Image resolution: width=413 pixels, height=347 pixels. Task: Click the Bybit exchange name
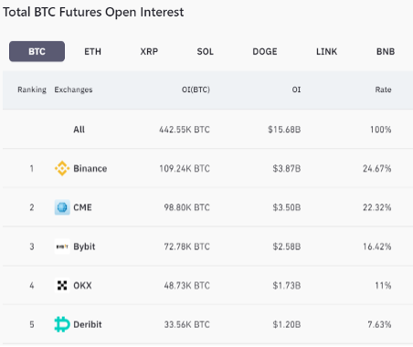pos(84,247)
